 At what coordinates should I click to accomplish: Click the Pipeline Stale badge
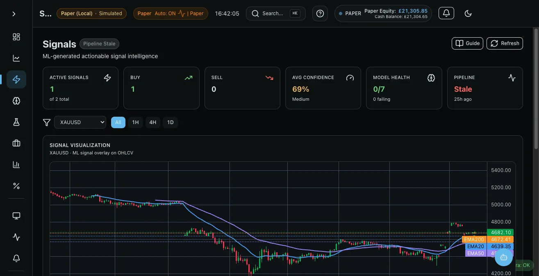99,44
